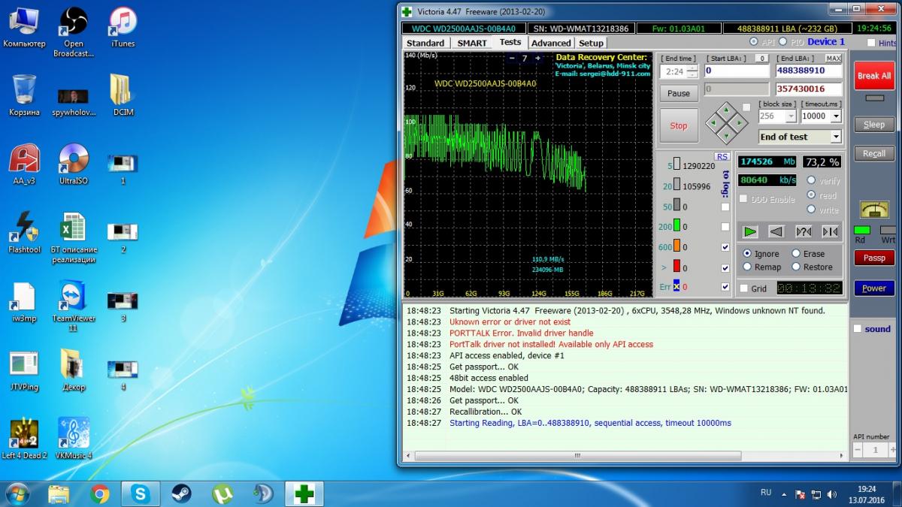Click the End time spinner arrows
Viewport: 902px width, 507px height.
click(x=692, y=71)
